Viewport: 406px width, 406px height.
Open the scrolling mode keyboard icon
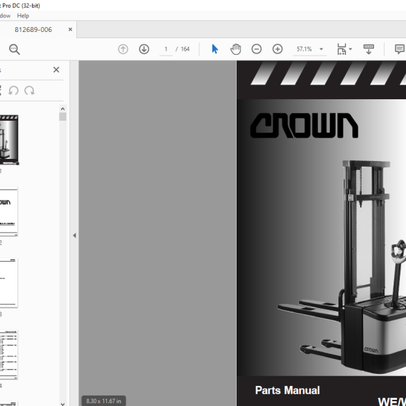tap(369, 49)
